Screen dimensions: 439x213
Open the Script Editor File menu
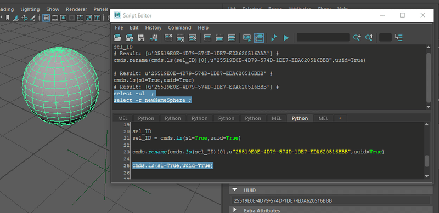pyautogui.click(x=119, y=28)
